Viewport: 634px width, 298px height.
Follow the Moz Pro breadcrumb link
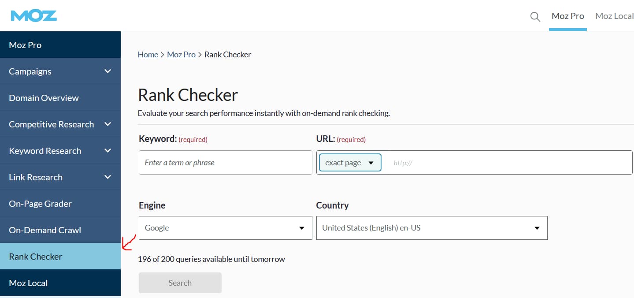click(181, 55)
